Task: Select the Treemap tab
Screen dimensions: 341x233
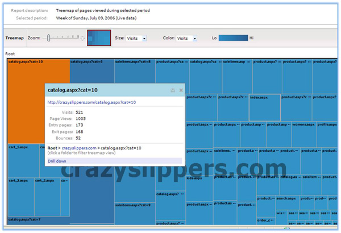Action: 15,38
